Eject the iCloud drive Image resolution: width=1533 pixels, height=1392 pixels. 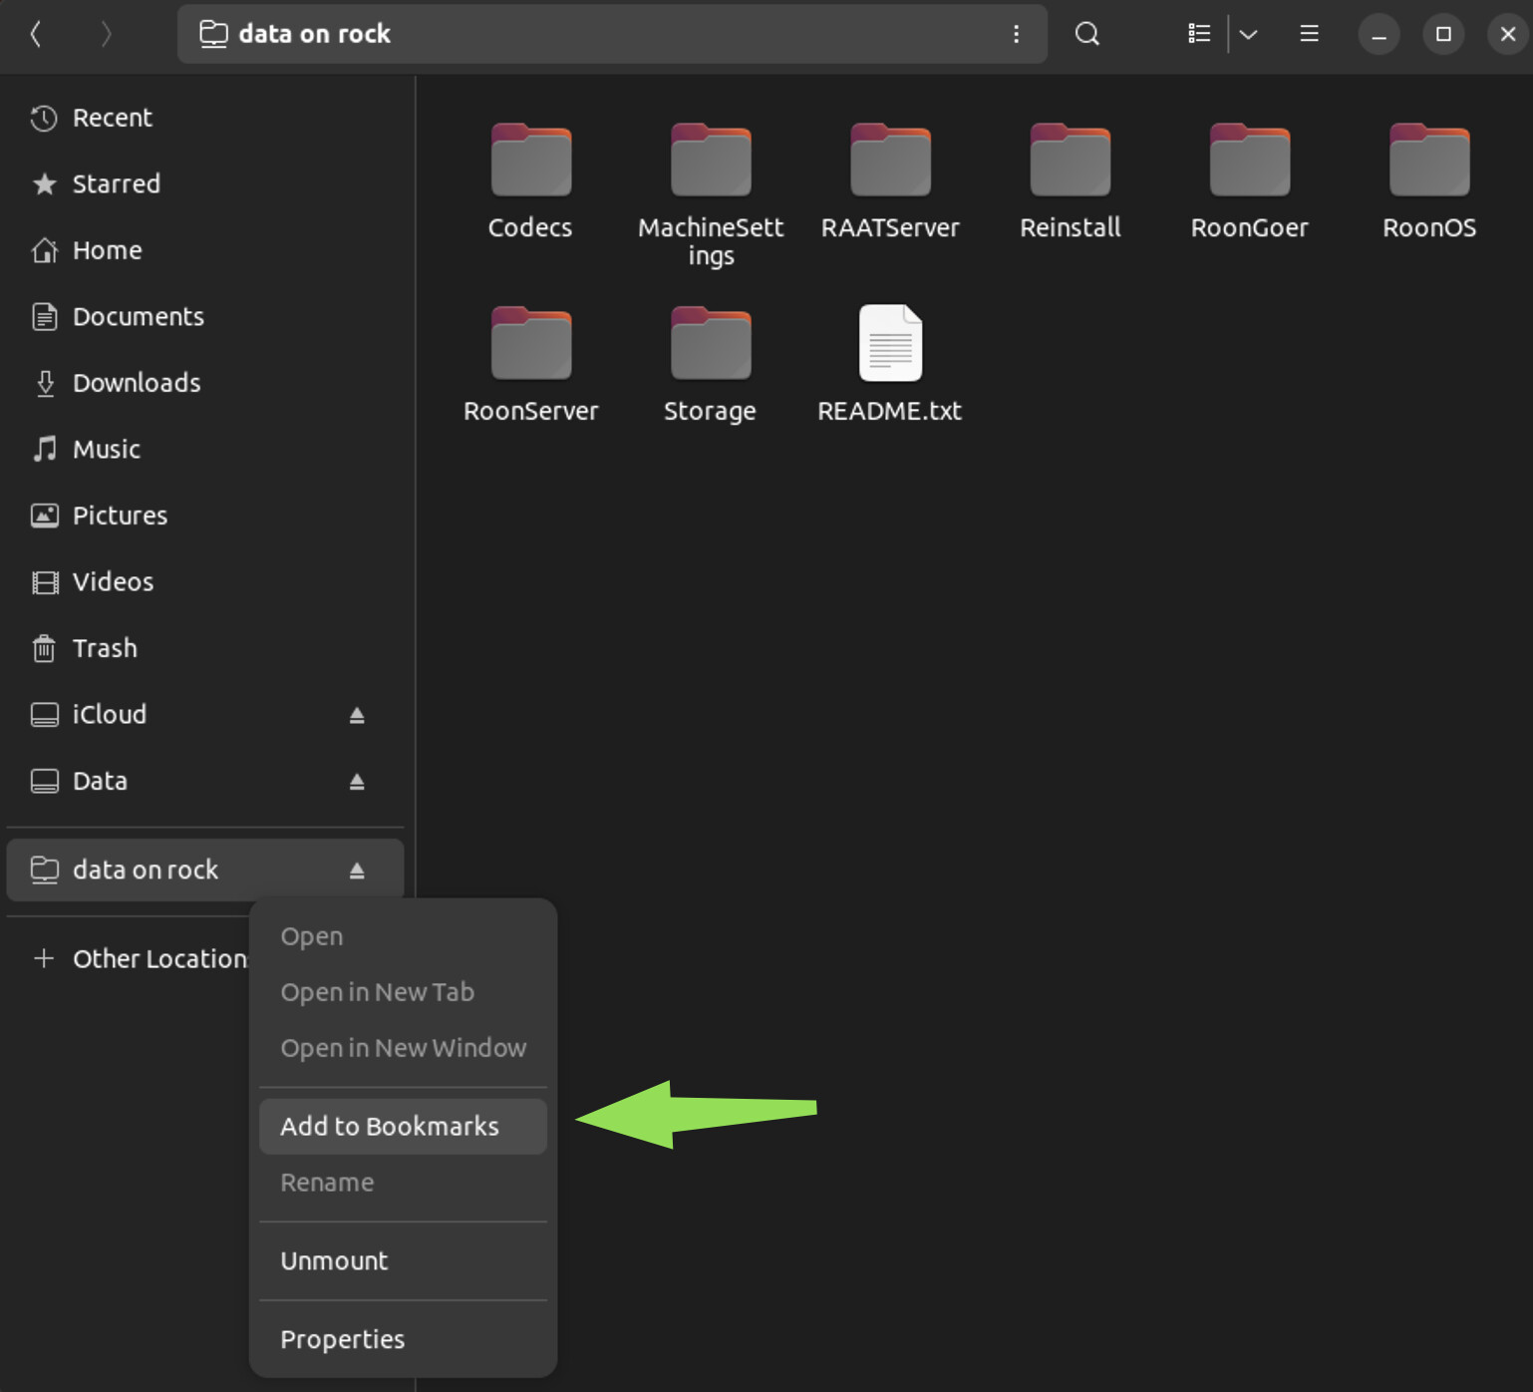tap(357, 715)
